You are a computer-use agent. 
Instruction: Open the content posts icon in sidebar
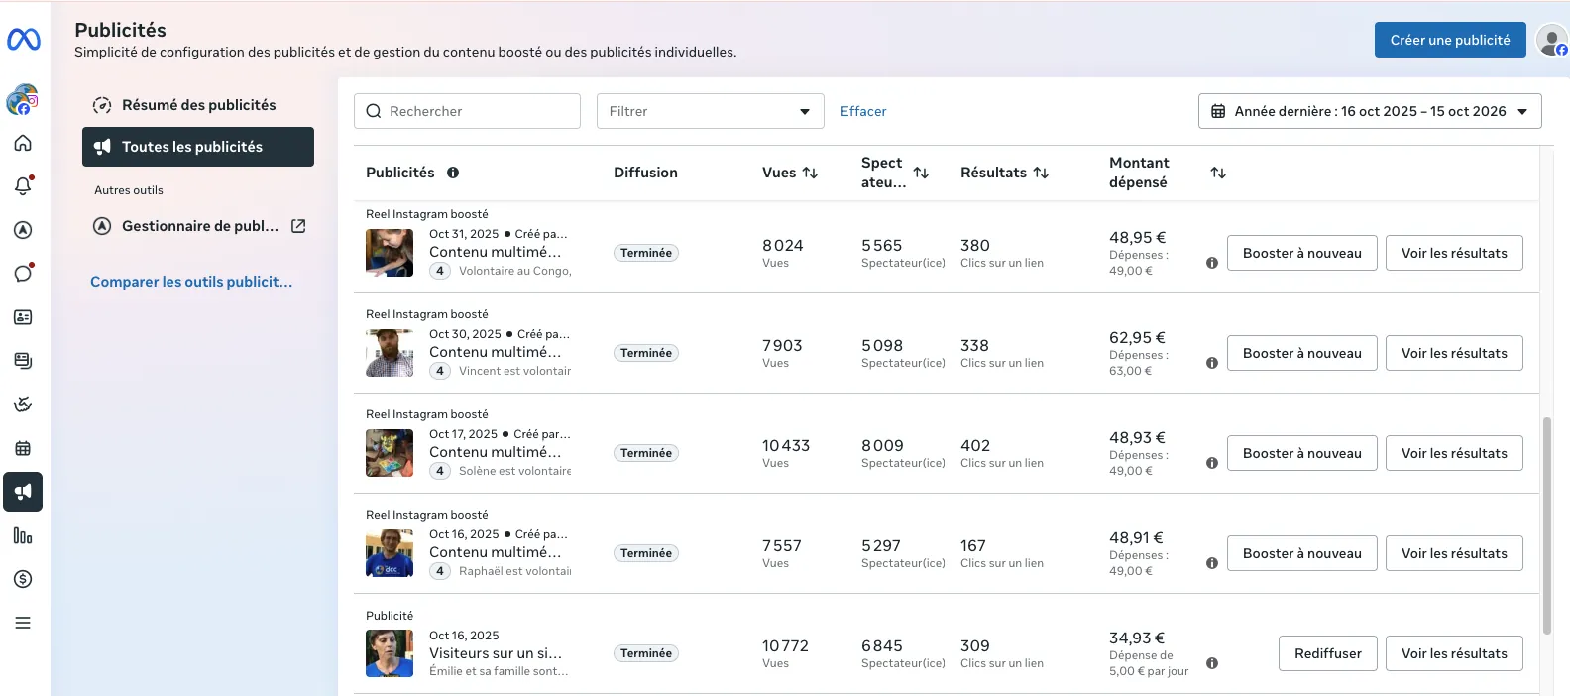[x=23, y=361]
